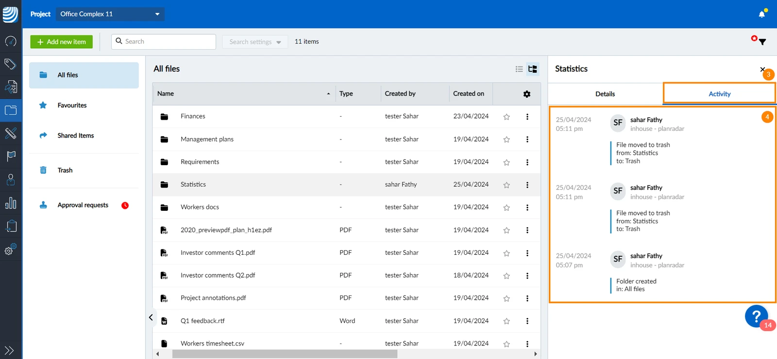
Task: Expand the Search settings dropdown
Action: point(255,42)
